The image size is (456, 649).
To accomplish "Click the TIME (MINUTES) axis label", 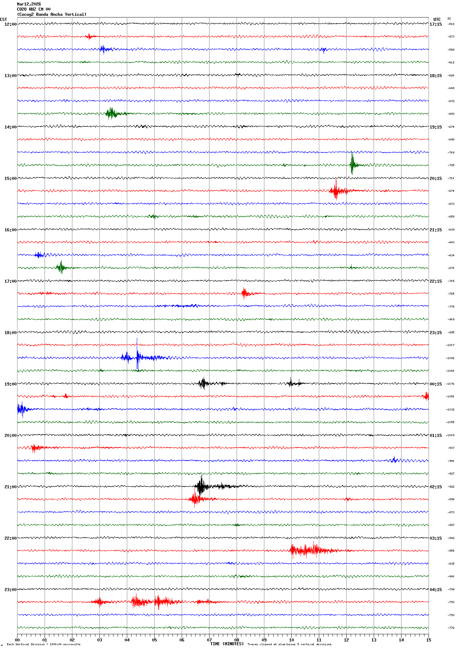I will (227, 644).
